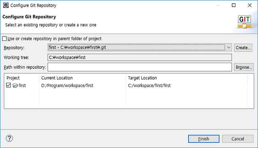Click Finish to confirm repository
This screenshot has width=258, height=148.
(204, 139)
